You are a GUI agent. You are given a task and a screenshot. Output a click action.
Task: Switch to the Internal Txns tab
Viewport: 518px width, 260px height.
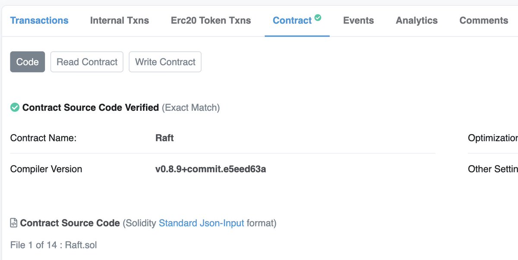pos(120,20)
